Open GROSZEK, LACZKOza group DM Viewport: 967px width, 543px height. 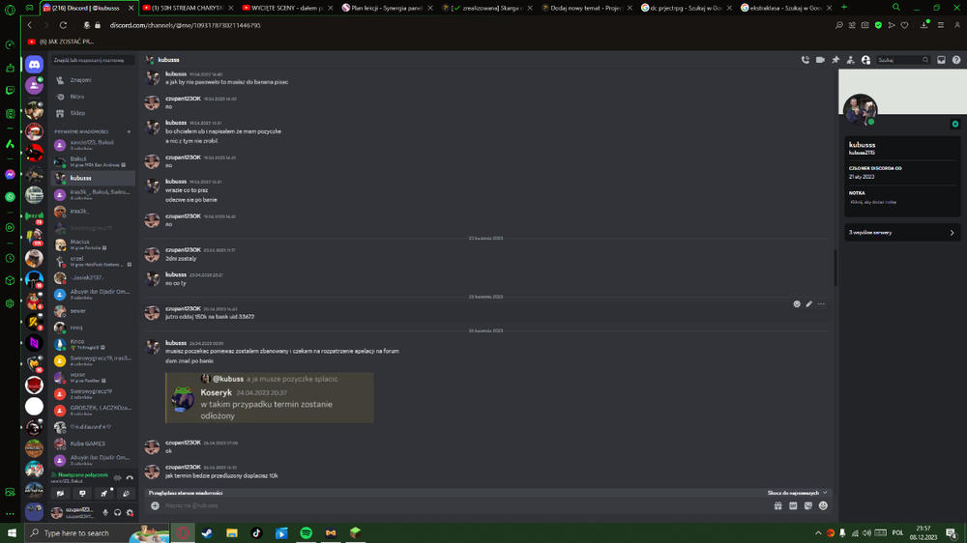(93, 411)
